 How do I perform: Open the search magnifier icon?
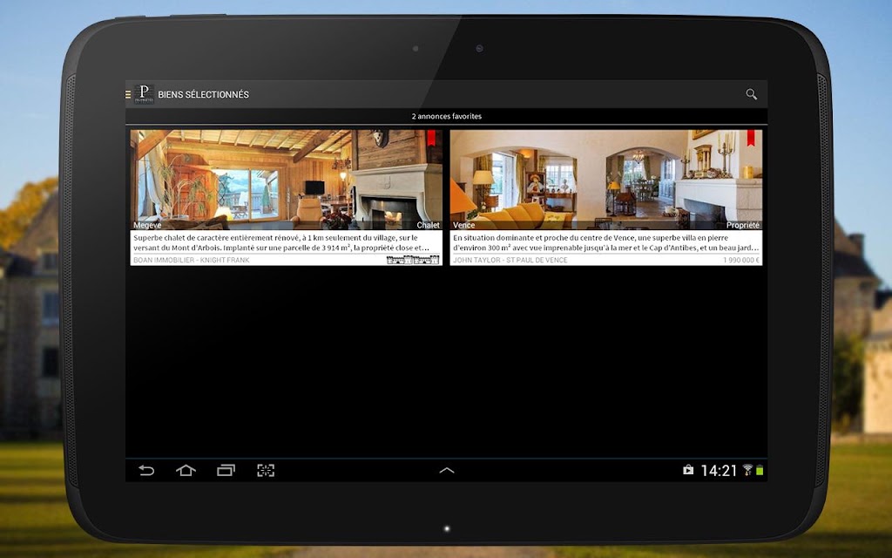(x=751, y=94)
